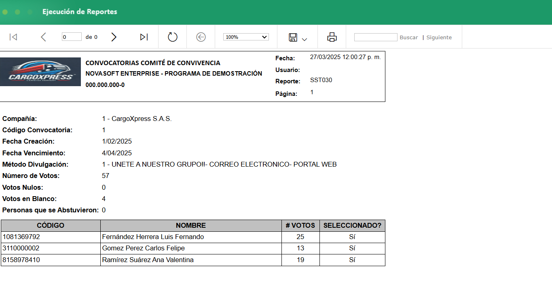Jump to last report page

[x=144, y=37]
